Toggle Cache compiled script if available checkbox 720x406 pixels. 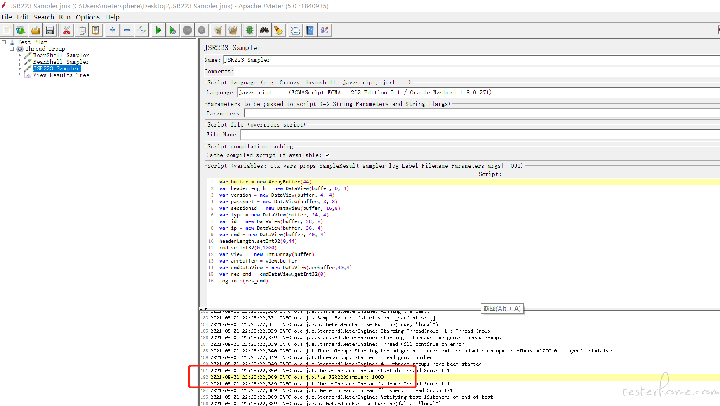coord(327,155)
